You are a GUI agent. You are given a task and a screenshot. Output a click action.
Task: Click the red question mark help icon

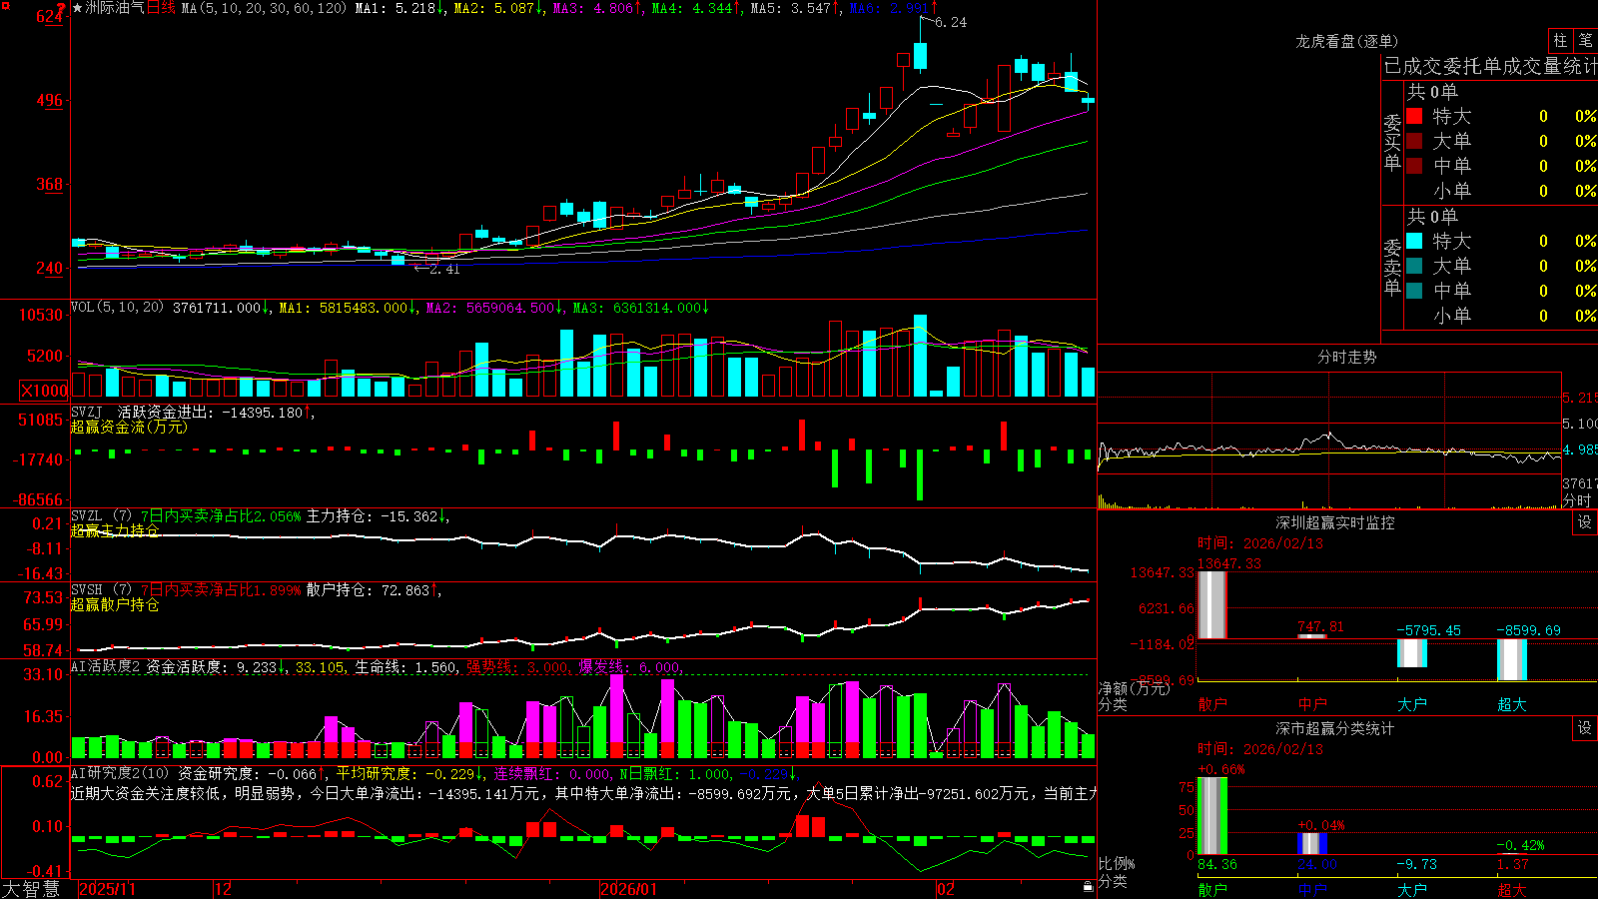point(61,9)
